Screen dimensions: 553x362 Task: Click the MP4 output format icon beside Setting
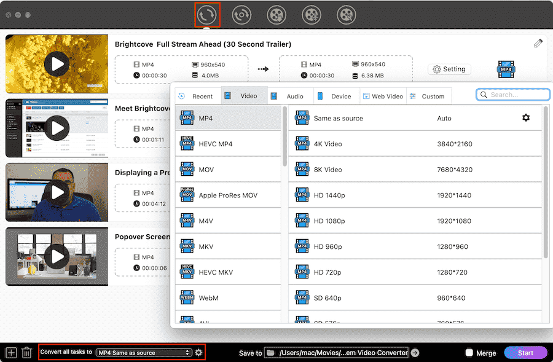click(506, 69)
